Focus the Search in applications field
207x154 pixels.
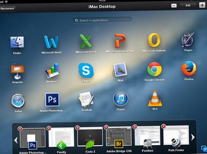click(x=102, y=20)
